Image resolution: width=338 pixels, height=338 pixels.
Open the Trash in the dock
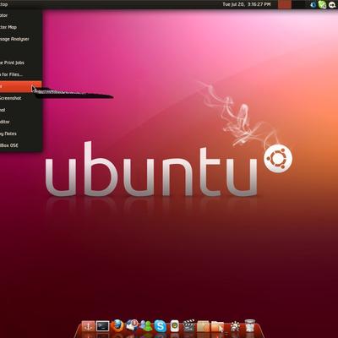click(249, 326)
